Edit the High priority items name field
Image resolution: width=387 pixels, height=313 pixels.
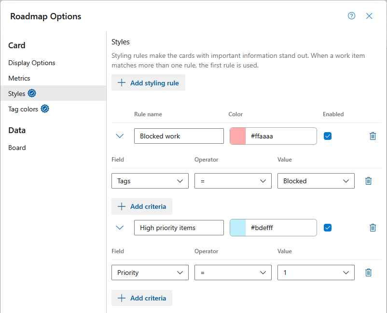[x=179, y=228]
